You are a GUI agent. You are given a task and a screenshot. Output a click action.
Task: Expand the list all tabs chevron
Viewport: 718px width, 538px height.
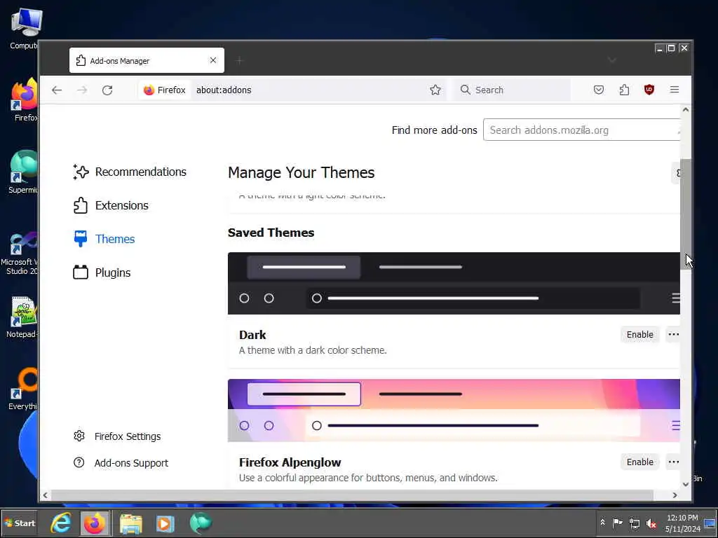coord(611,60)
